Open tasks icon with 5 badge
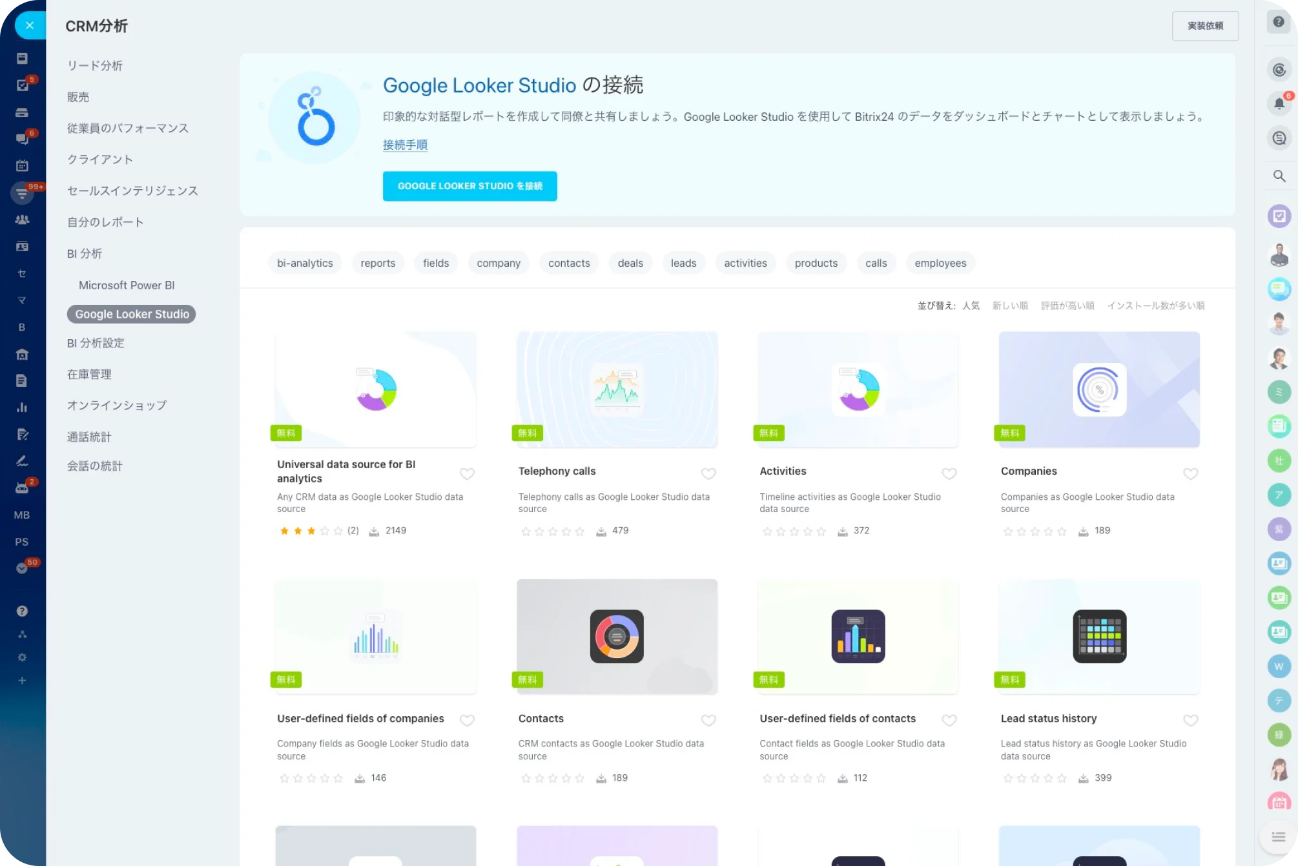The height and width of the screenshot is (866, 1298). [22, 85]
